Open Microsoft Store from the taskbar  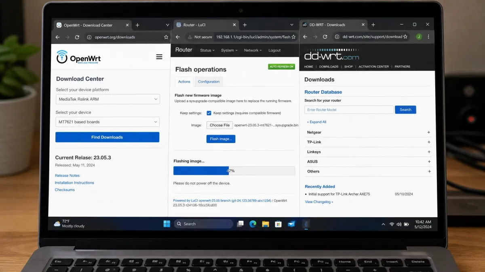tap(278, 224)
